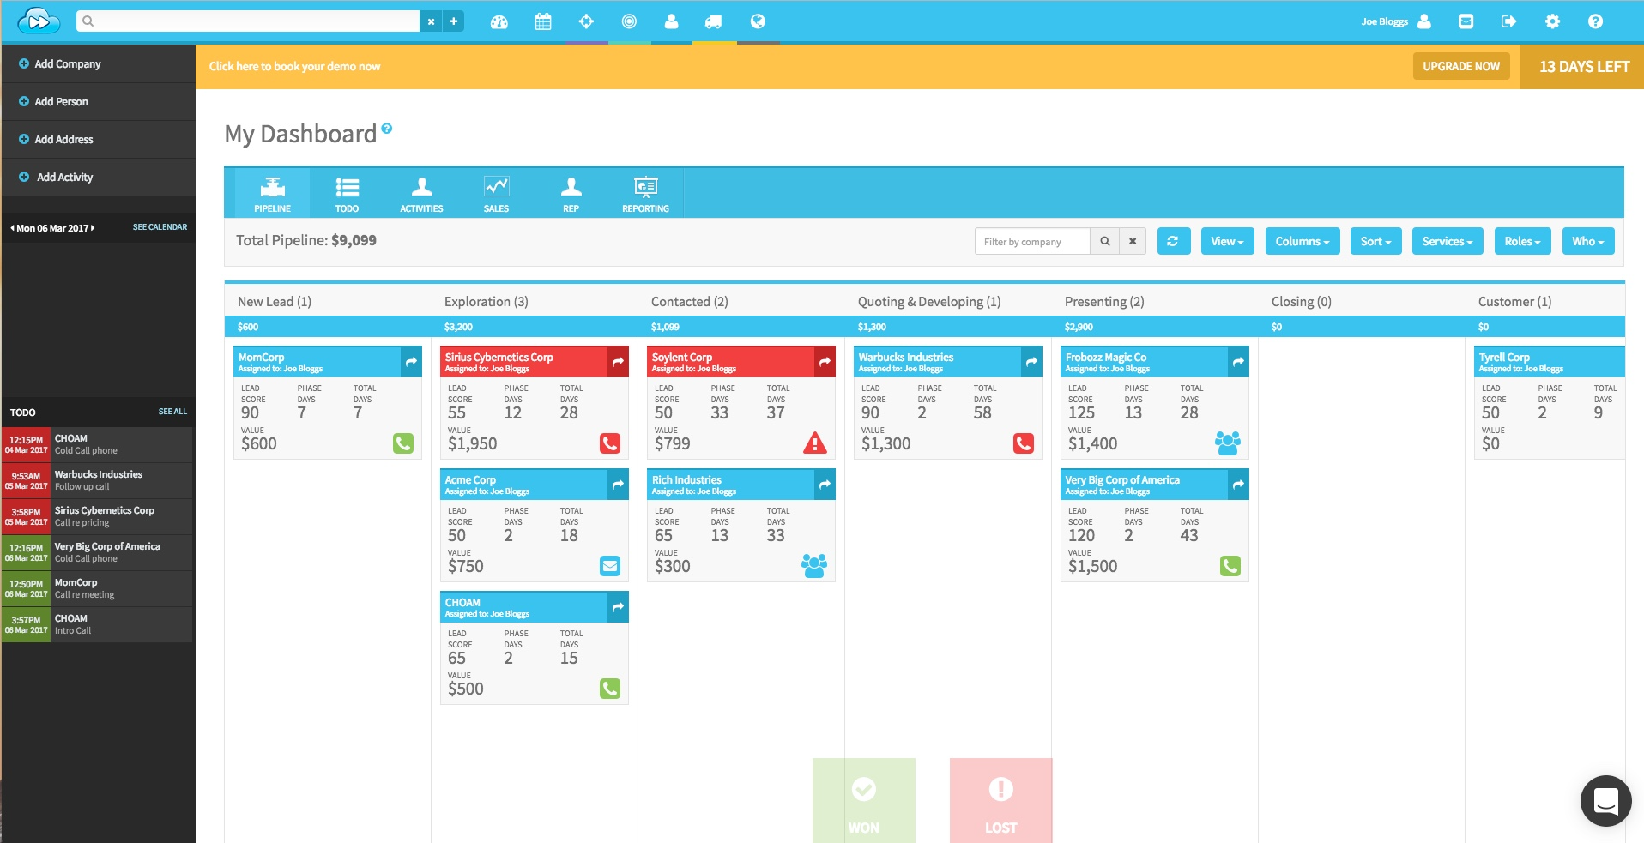Switch to the REPORTING tab
This screenshot has height=843, width=1644.
coord(645,193)
